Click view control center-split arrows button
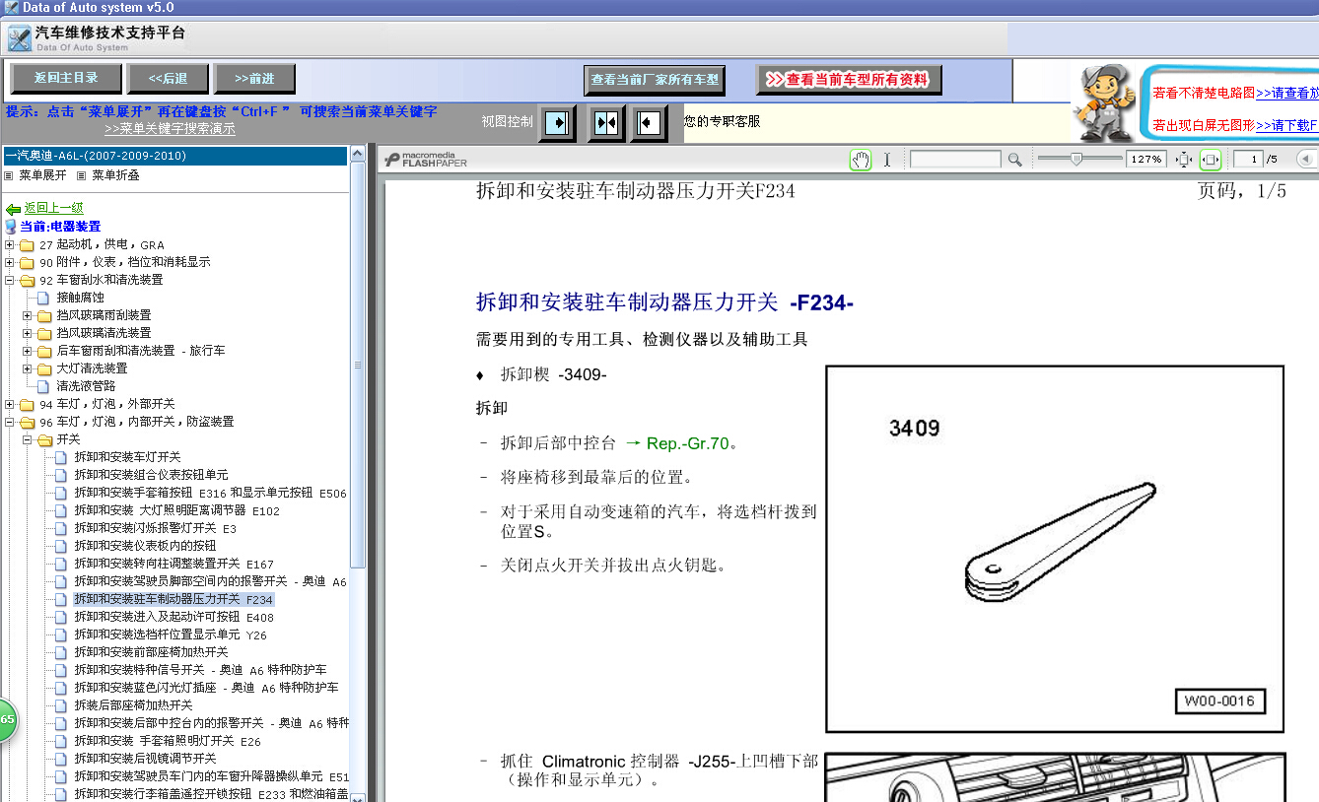The image size is (1319, 802). (605, 123)
